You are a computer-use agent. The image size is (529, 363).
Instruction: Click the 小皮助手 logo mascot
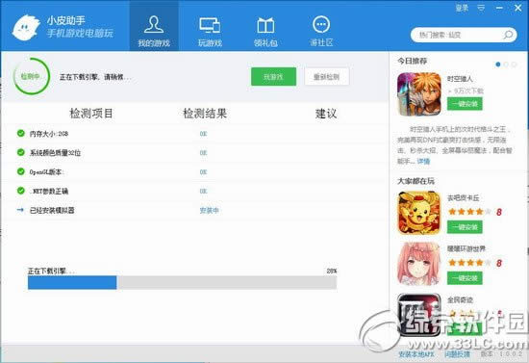(x=26, y=28)
